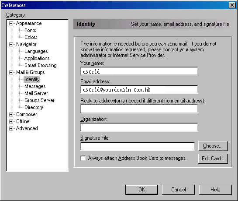Enable Always attach Address Book Card checkbox
The width and height of the screenshot is (238, 201).
[x=83, y=158]
